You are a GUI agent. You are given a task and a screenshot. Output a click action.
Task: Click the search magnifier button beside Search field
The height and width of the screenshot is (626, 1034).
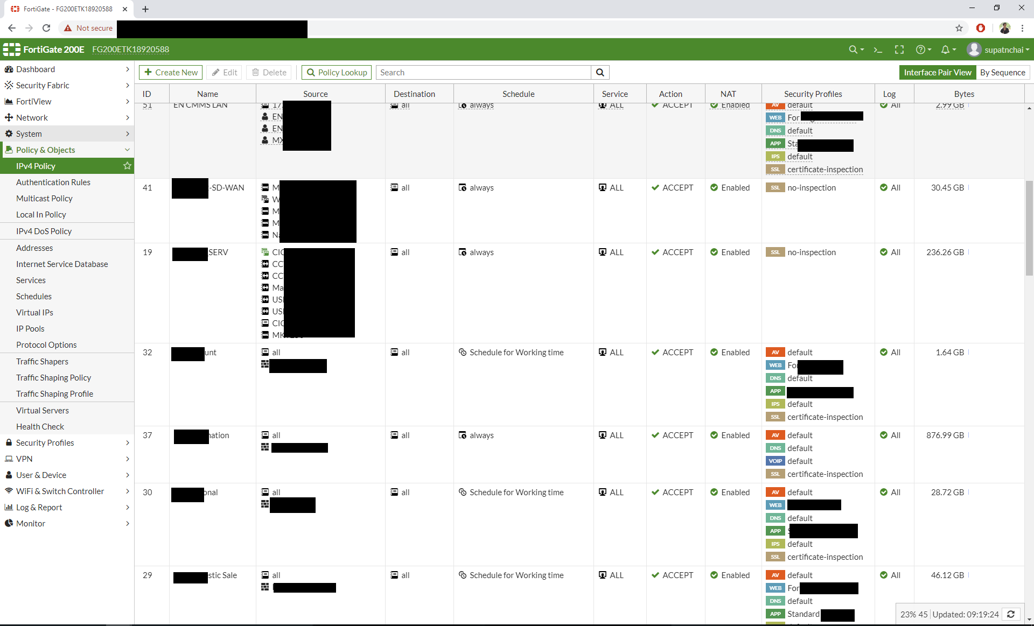[600, 72]
